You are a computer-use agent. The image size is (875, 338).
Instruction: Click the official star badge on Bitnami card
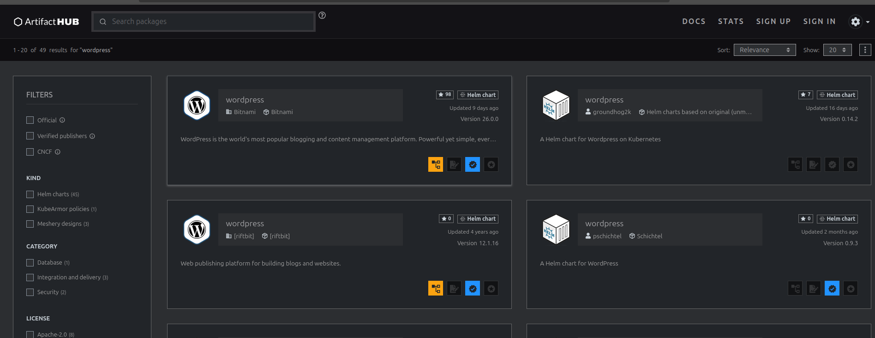point(491,164)
